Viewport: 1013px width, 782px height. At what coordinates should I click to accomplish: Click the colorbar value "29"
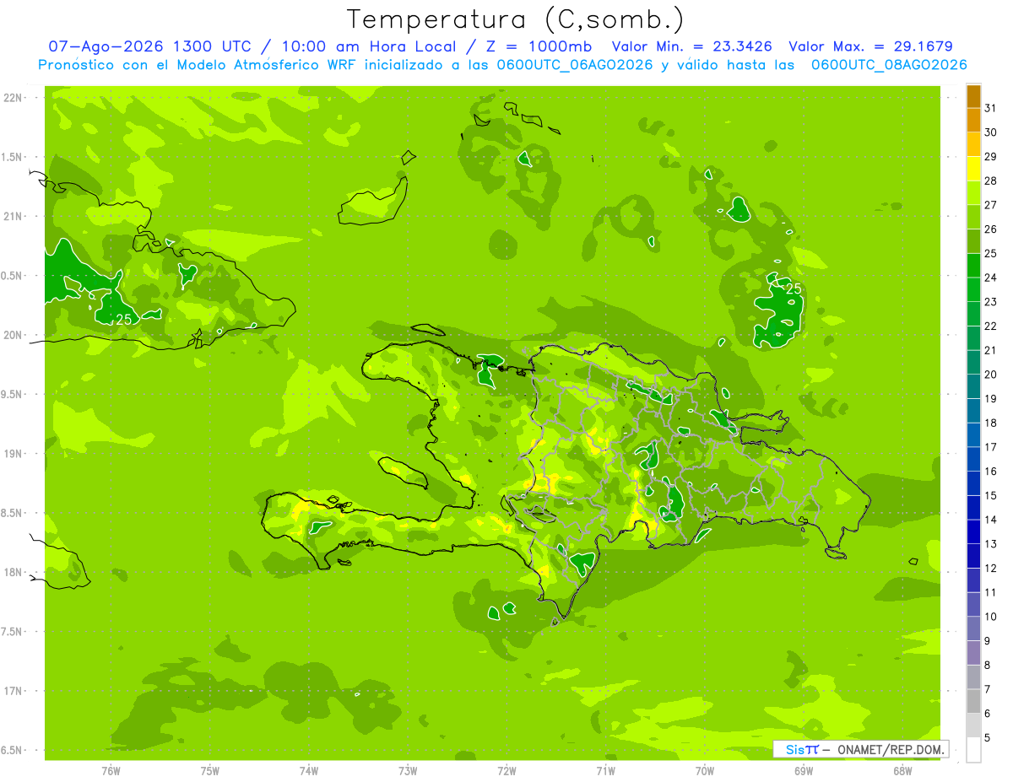[991, 157]
